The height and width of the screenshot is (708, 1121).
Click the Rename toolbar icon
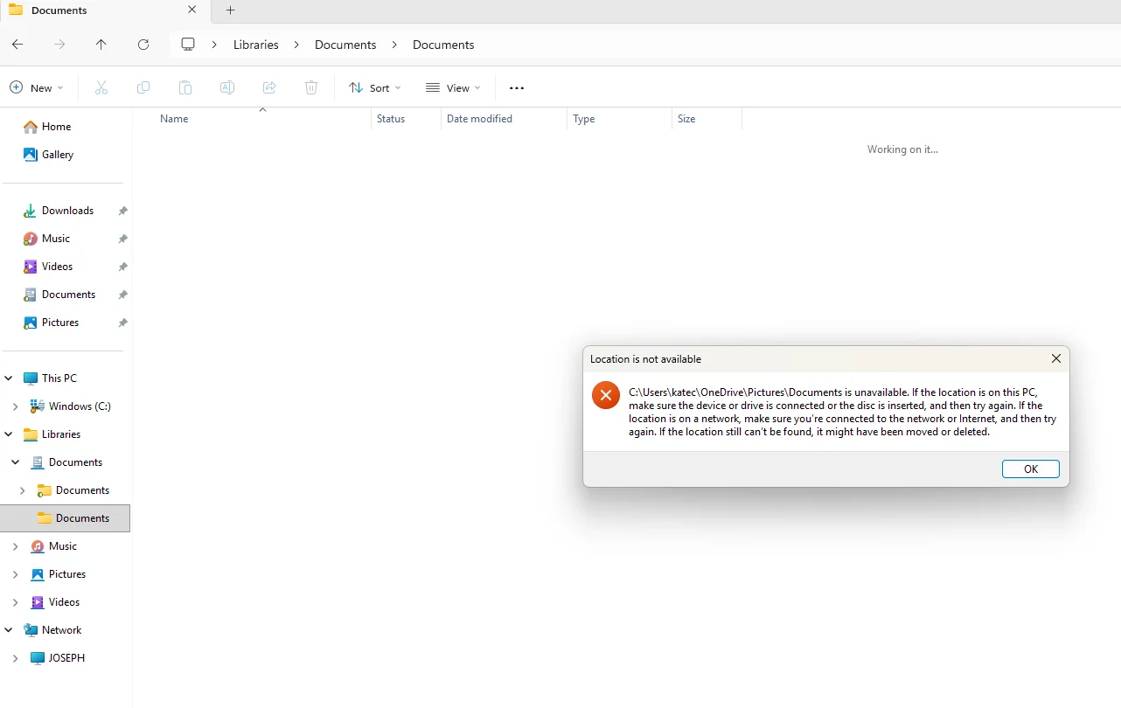click(x=227, y=87)
